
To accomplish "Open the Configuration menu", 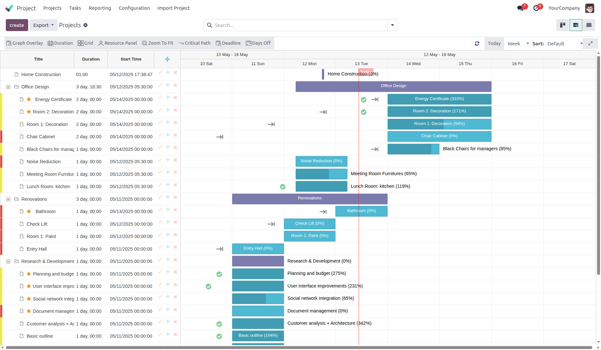I will (x=134, y=8).
